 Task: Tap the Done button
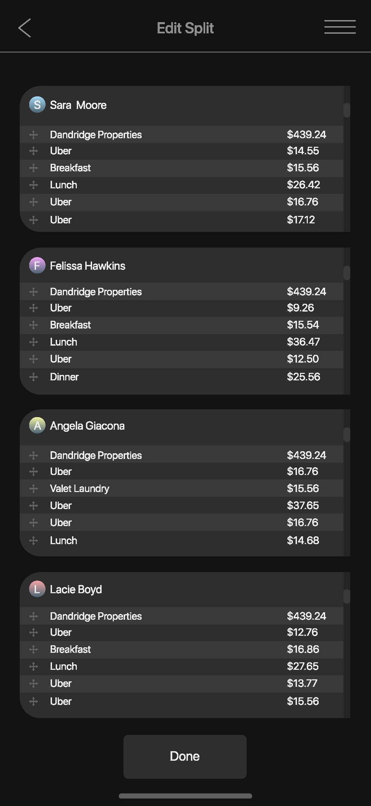coord(185,756)
